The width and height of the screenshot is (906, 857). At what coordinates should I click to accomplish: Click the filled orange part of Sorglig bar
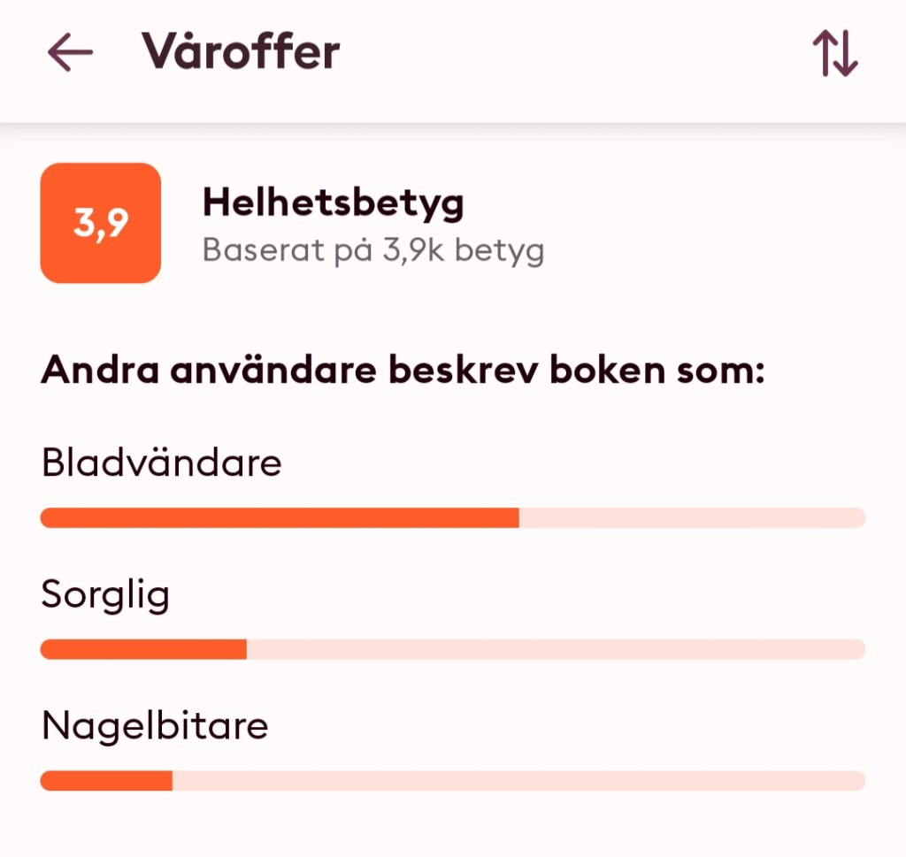(143, 649)
